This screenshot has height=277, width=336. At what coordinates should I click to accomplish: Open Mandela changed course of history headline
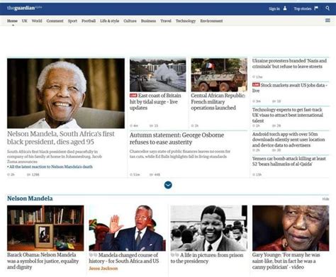click(124, 258)
